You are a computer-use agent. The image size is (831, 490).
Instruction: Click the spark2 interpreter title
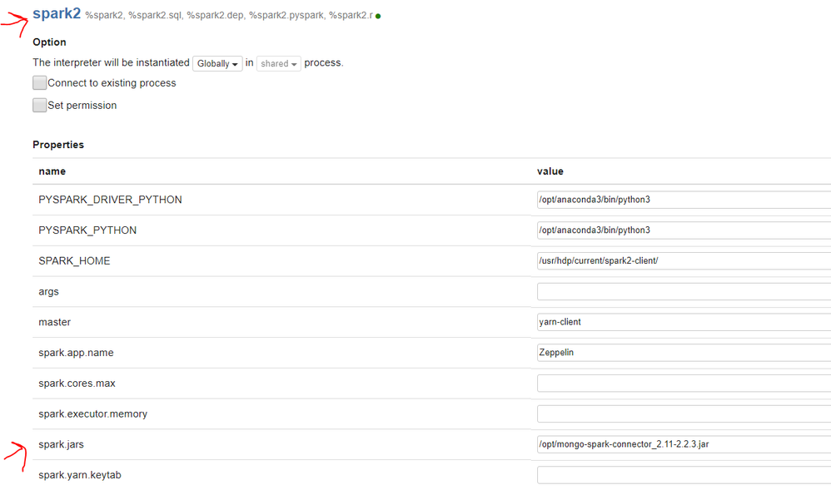click(x=57, y=13)
